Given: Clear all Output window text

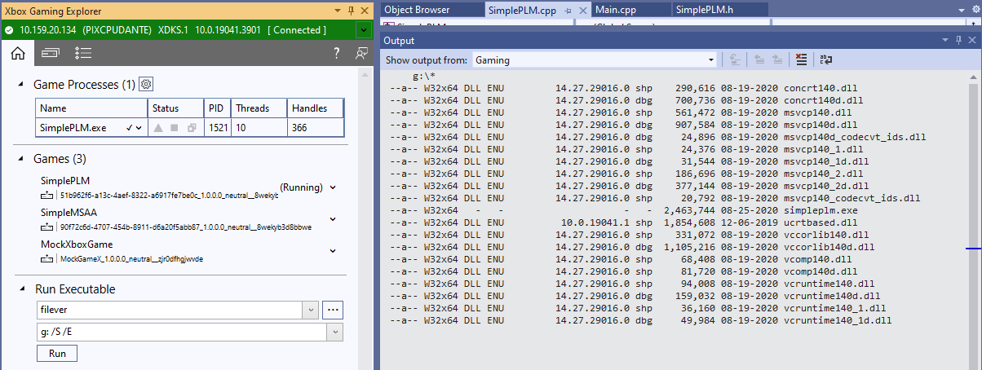Looking at the screenshot, I should [801, 59].
